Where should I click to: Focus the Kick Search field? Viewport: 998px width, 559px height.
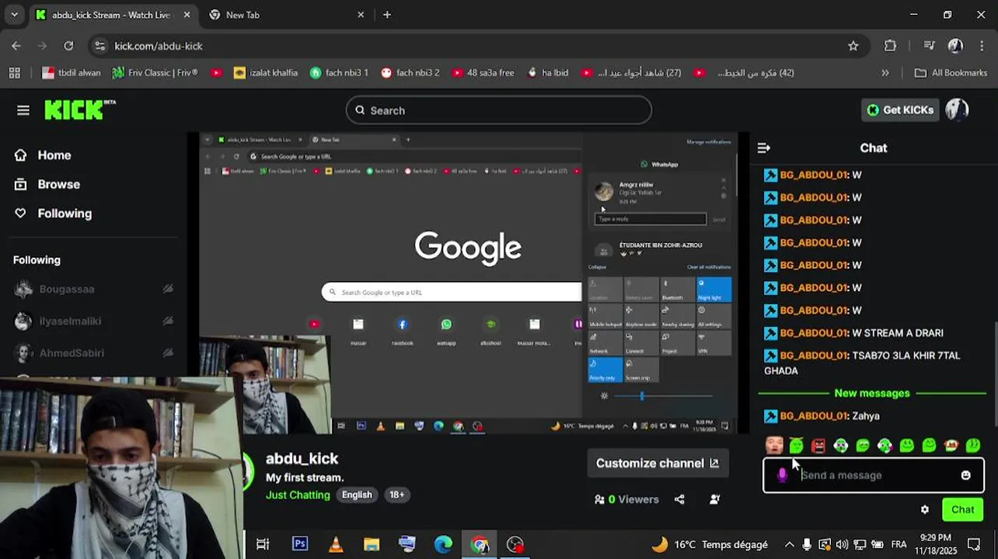pos(498,110)
